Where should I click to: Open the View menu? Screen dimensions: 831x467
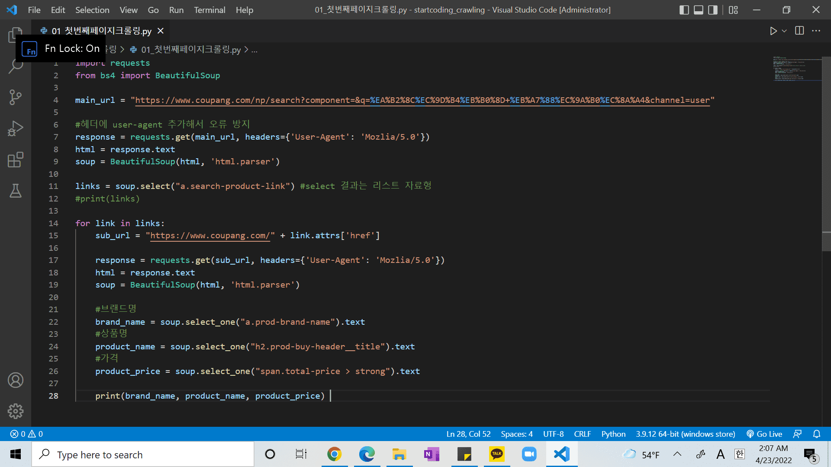pos(129,10)
